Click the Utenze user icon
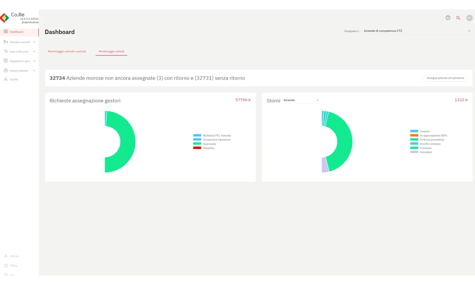Image resolution: width=475 pixels, height=285 pixels. coord(6,256)
